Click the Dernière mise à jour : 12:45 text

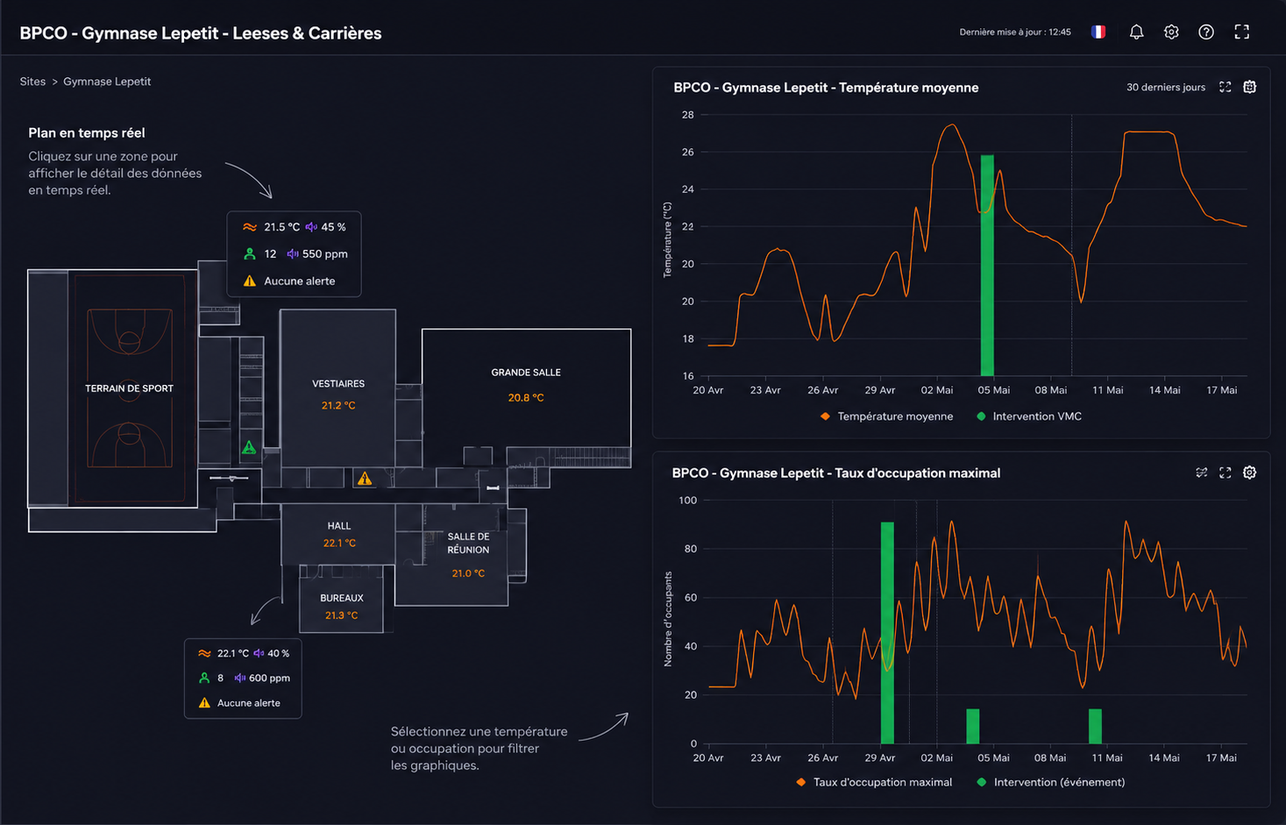pos(1015,32)
